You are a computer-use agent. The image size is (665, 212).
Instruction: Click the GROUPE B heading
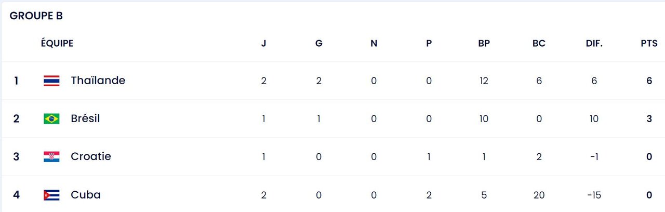pyautogui.click(x=36, y=16)
